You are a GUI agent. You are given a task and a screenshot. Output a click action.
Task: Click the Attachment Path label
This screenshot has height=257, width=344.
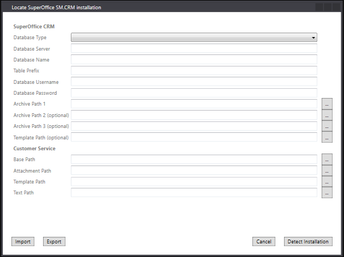tap(32, 170)
